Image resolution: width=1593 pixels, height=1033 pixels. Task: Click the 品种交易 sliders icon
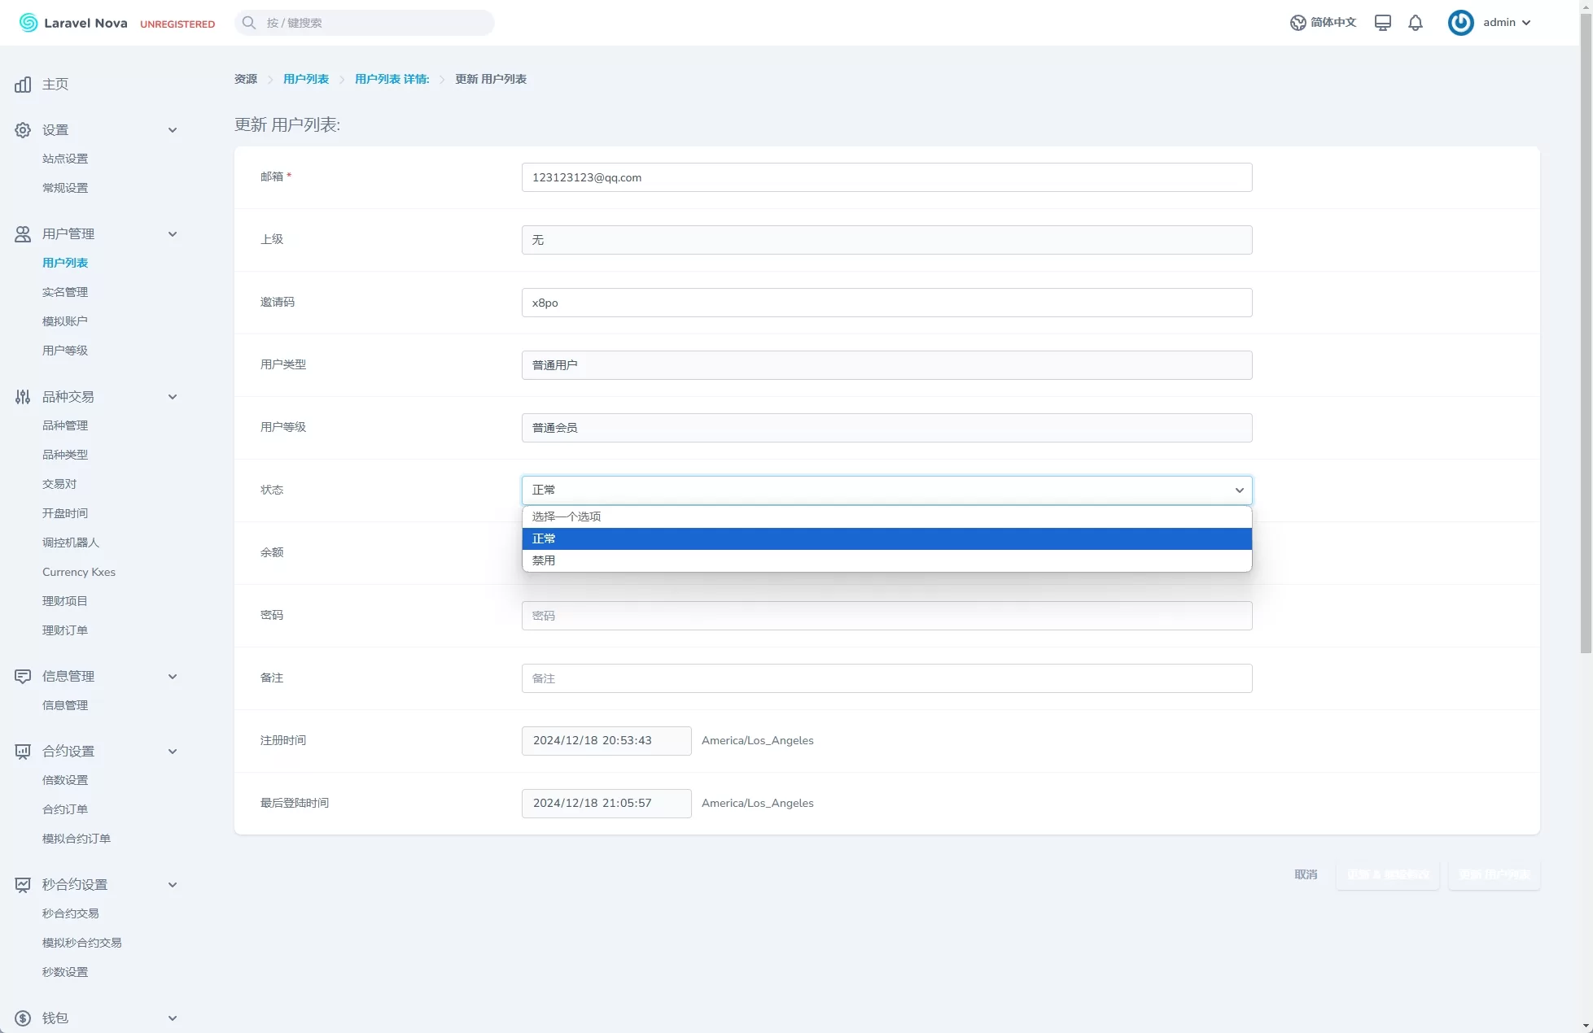point(23,397)
